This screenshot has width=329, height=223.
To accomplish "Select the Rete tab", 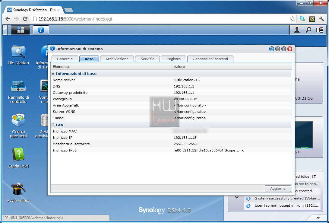I will (x=89, y=59).
